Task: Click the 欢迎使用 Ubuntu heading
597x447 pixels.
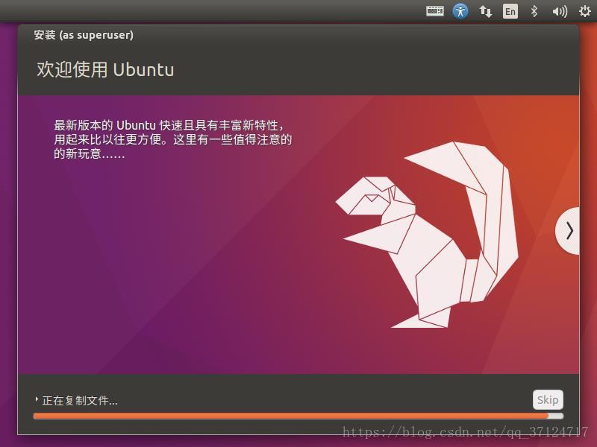Action: click(x=105, y=70)
